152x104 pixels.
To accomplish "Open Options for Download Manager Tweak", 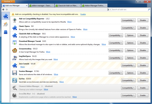I will [x=130, y=43].
